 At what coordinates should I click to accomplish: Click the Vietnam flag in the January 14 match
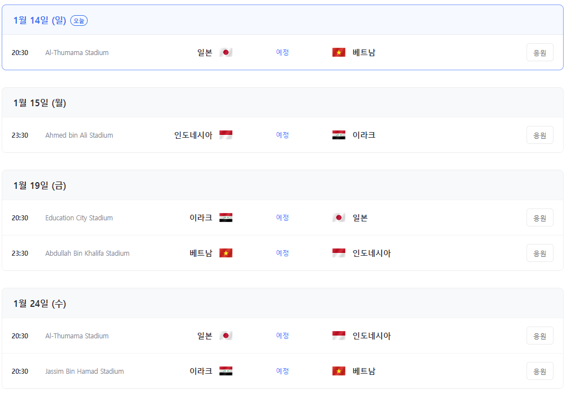tap(339, 52)
